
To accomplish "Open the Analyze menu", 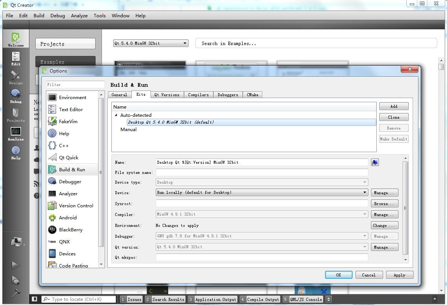I will tap(79, 16).
